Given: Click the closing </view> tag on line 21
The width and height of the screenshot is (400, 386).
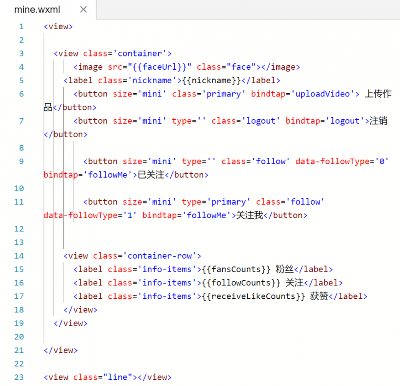Looking at the screenshot, I should pyautogui.click(x=61, y=350).
